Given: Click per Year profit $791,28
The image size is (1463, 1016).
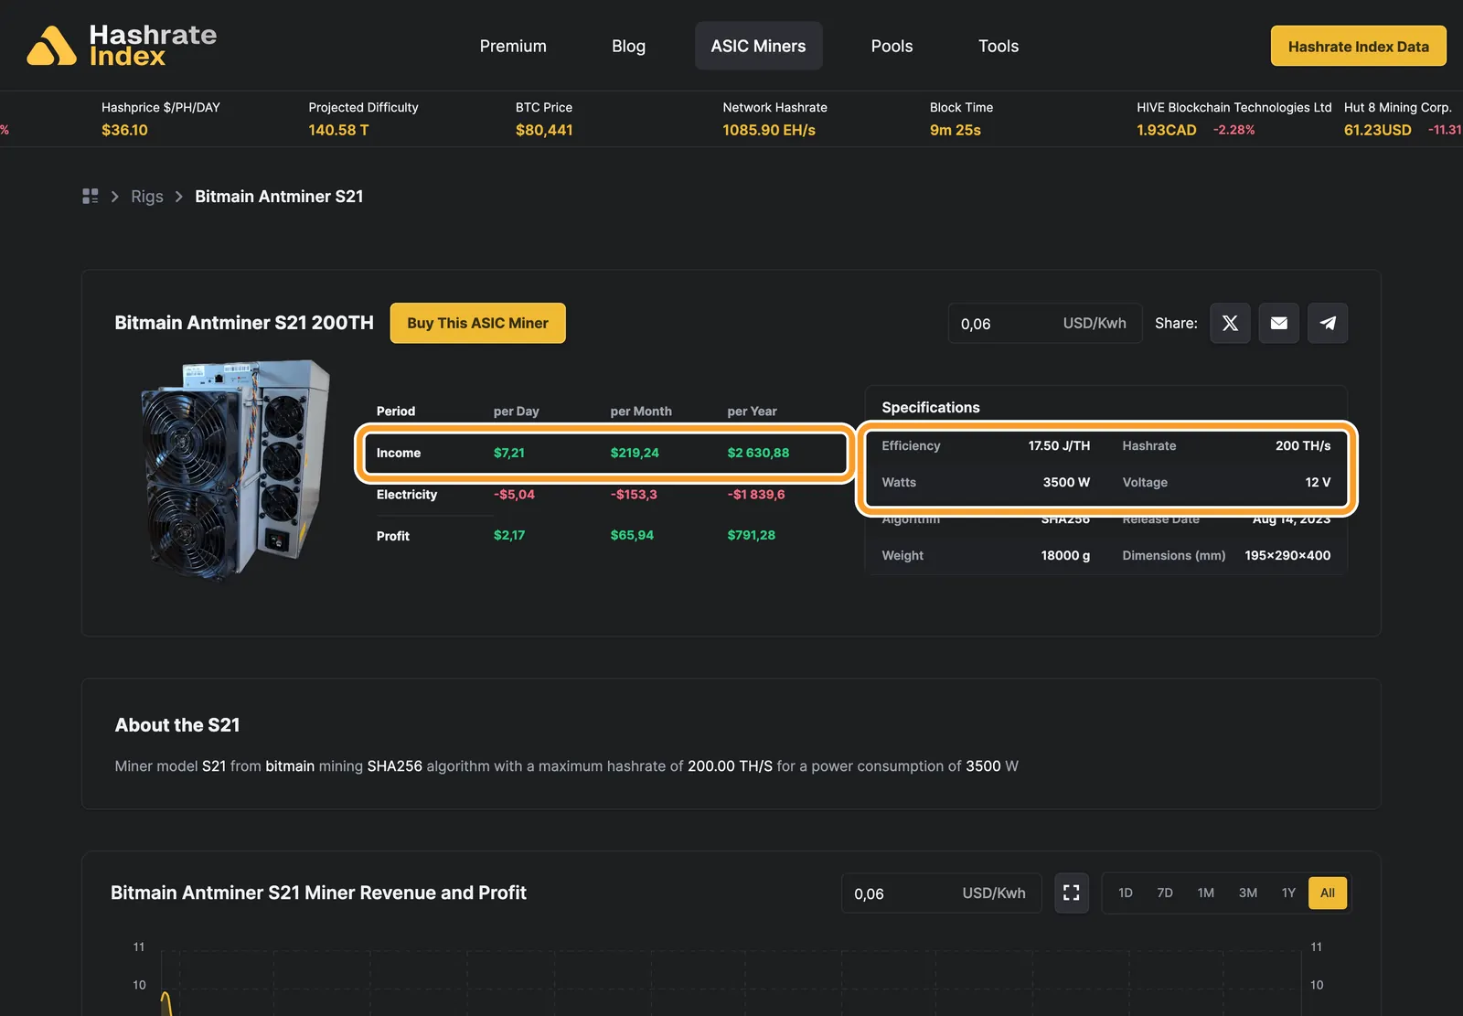Looking at the screenshot, I should click(751, 535).
